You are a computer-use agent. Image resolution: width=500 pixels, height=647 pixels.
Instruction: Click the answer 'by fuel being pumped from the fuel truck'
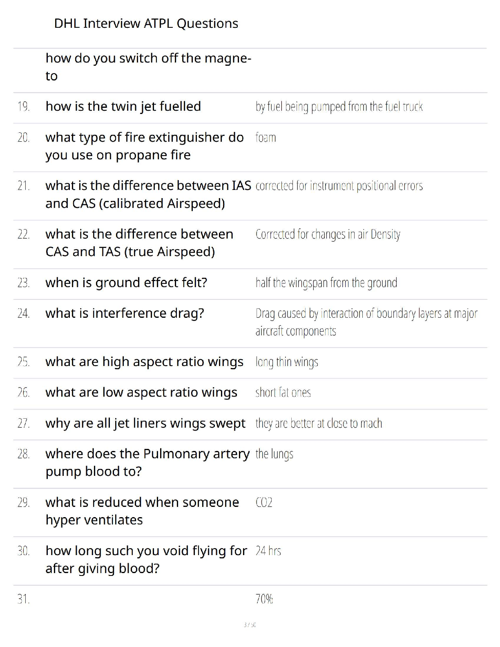click(x=339, y=107)
